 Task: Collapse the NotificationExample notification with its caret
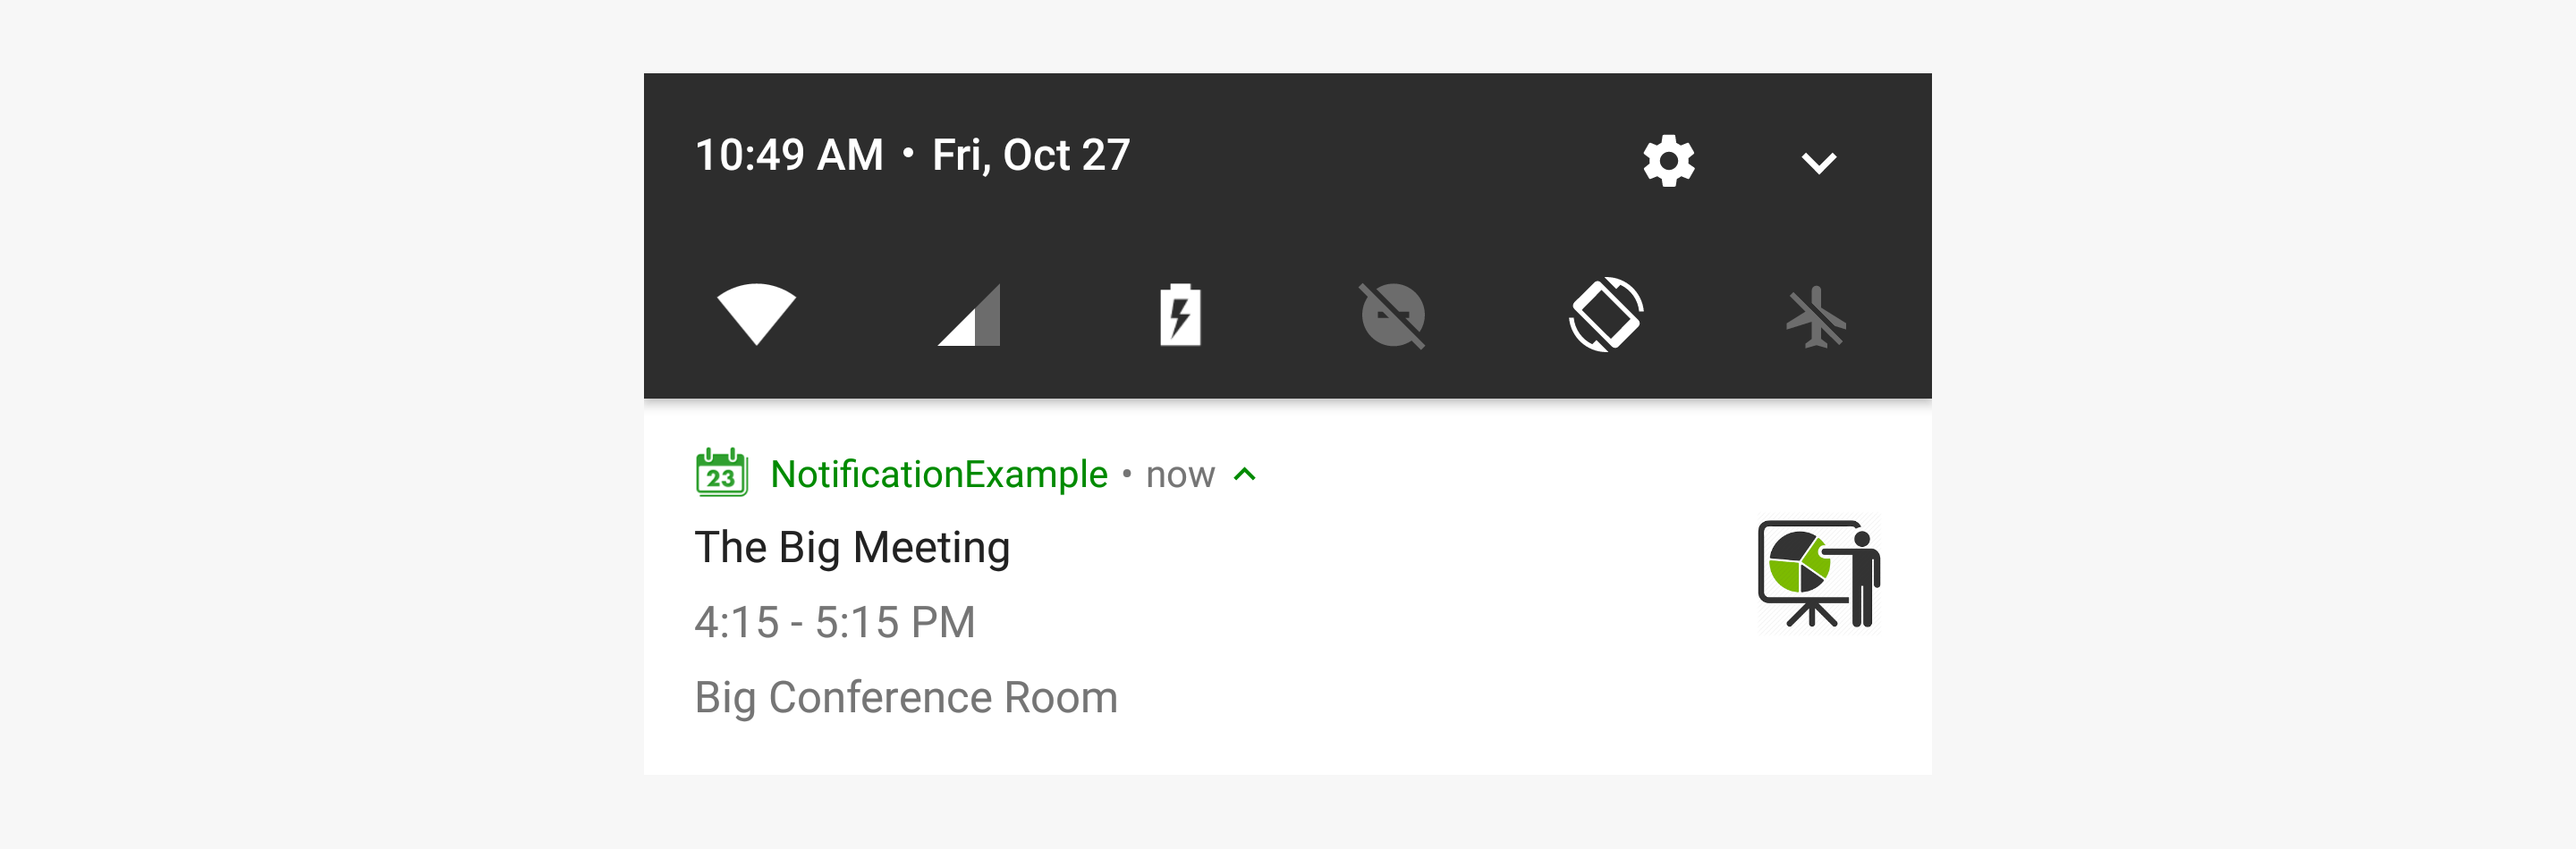1245,475
